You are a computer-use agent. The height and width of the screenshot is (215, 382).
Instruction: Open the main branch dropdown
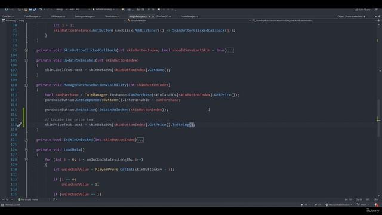click(362, 205)
